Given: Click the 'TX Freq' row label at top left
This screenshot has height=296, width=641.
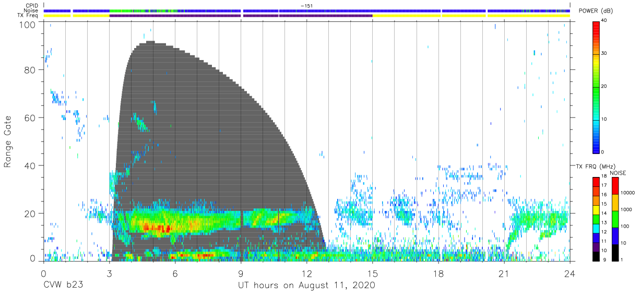Looking at the screenshot, I should tap(29, 16).
